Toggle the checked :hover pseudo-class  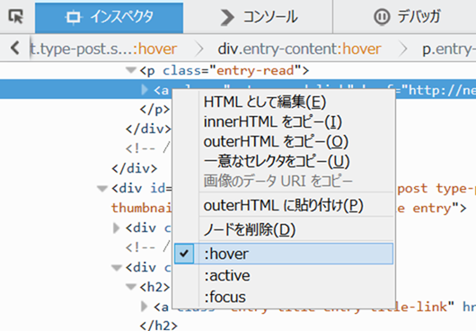pyautogui.click(x=284, y=254)
